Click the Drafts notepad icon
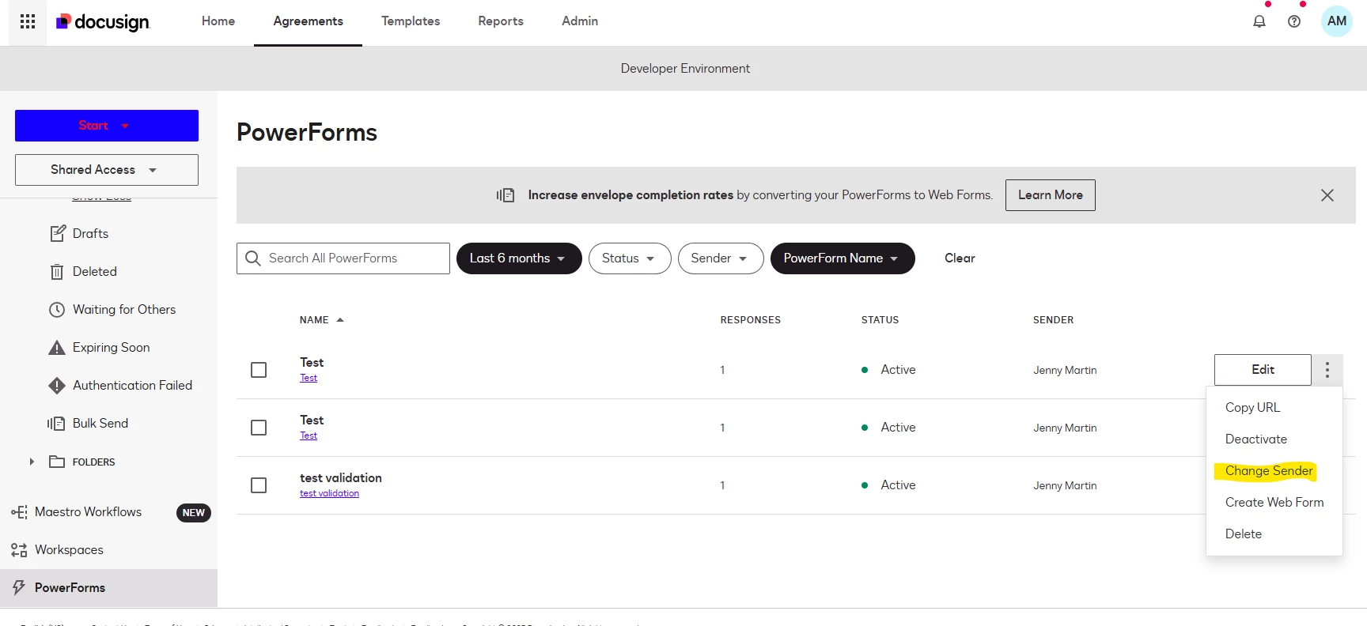Screen dimensions: 1367x626 click(x=57, y=233)
